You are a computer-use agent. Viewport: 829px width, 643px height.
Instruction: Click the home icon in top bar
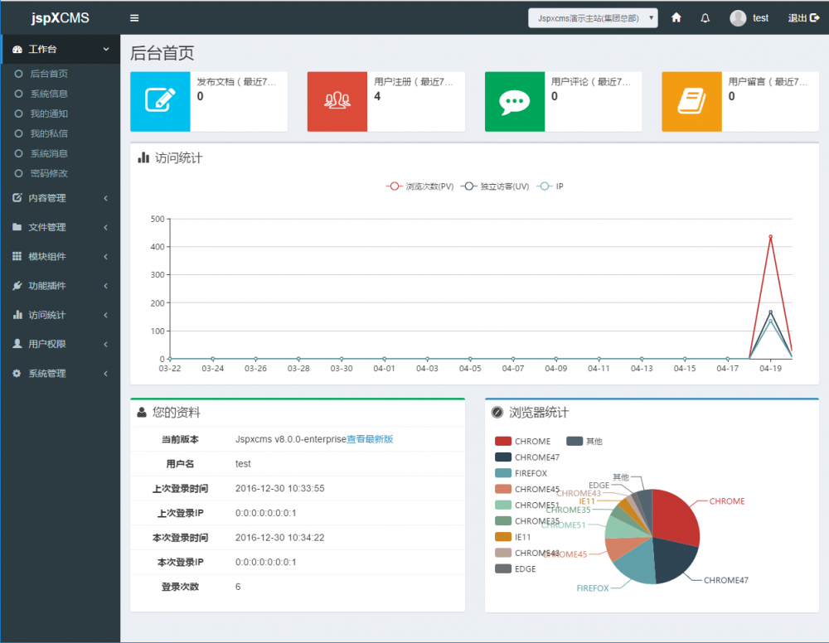(676, 17)
